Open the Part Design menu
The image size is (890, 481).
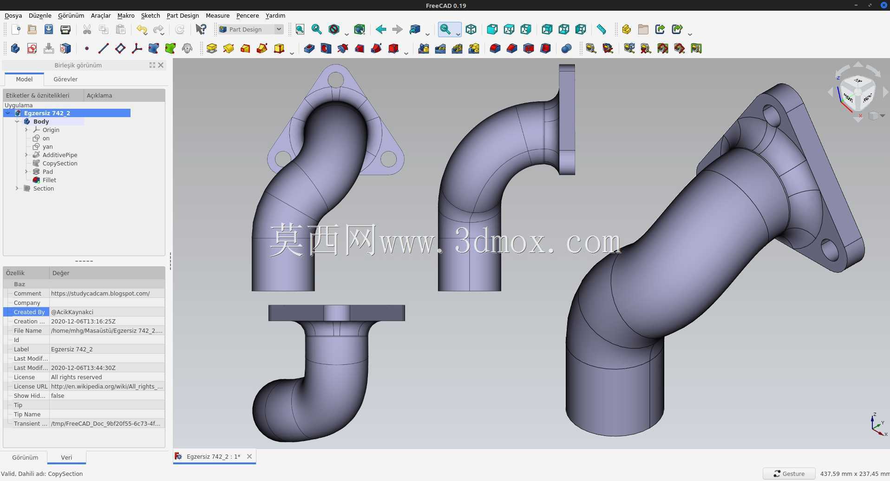[183, 15]
